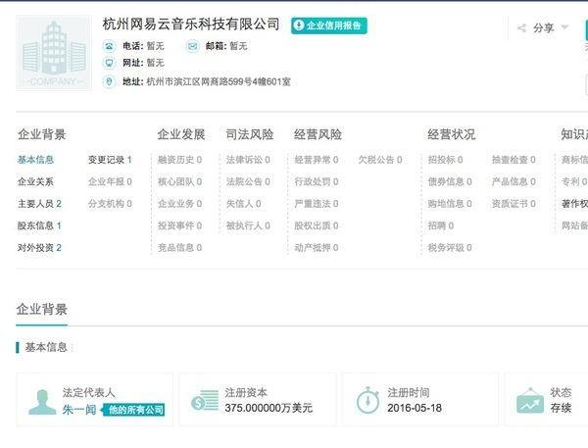Click registration date 2016-05-18
Viewport: 588px width, 448px height.
[415, 408]
